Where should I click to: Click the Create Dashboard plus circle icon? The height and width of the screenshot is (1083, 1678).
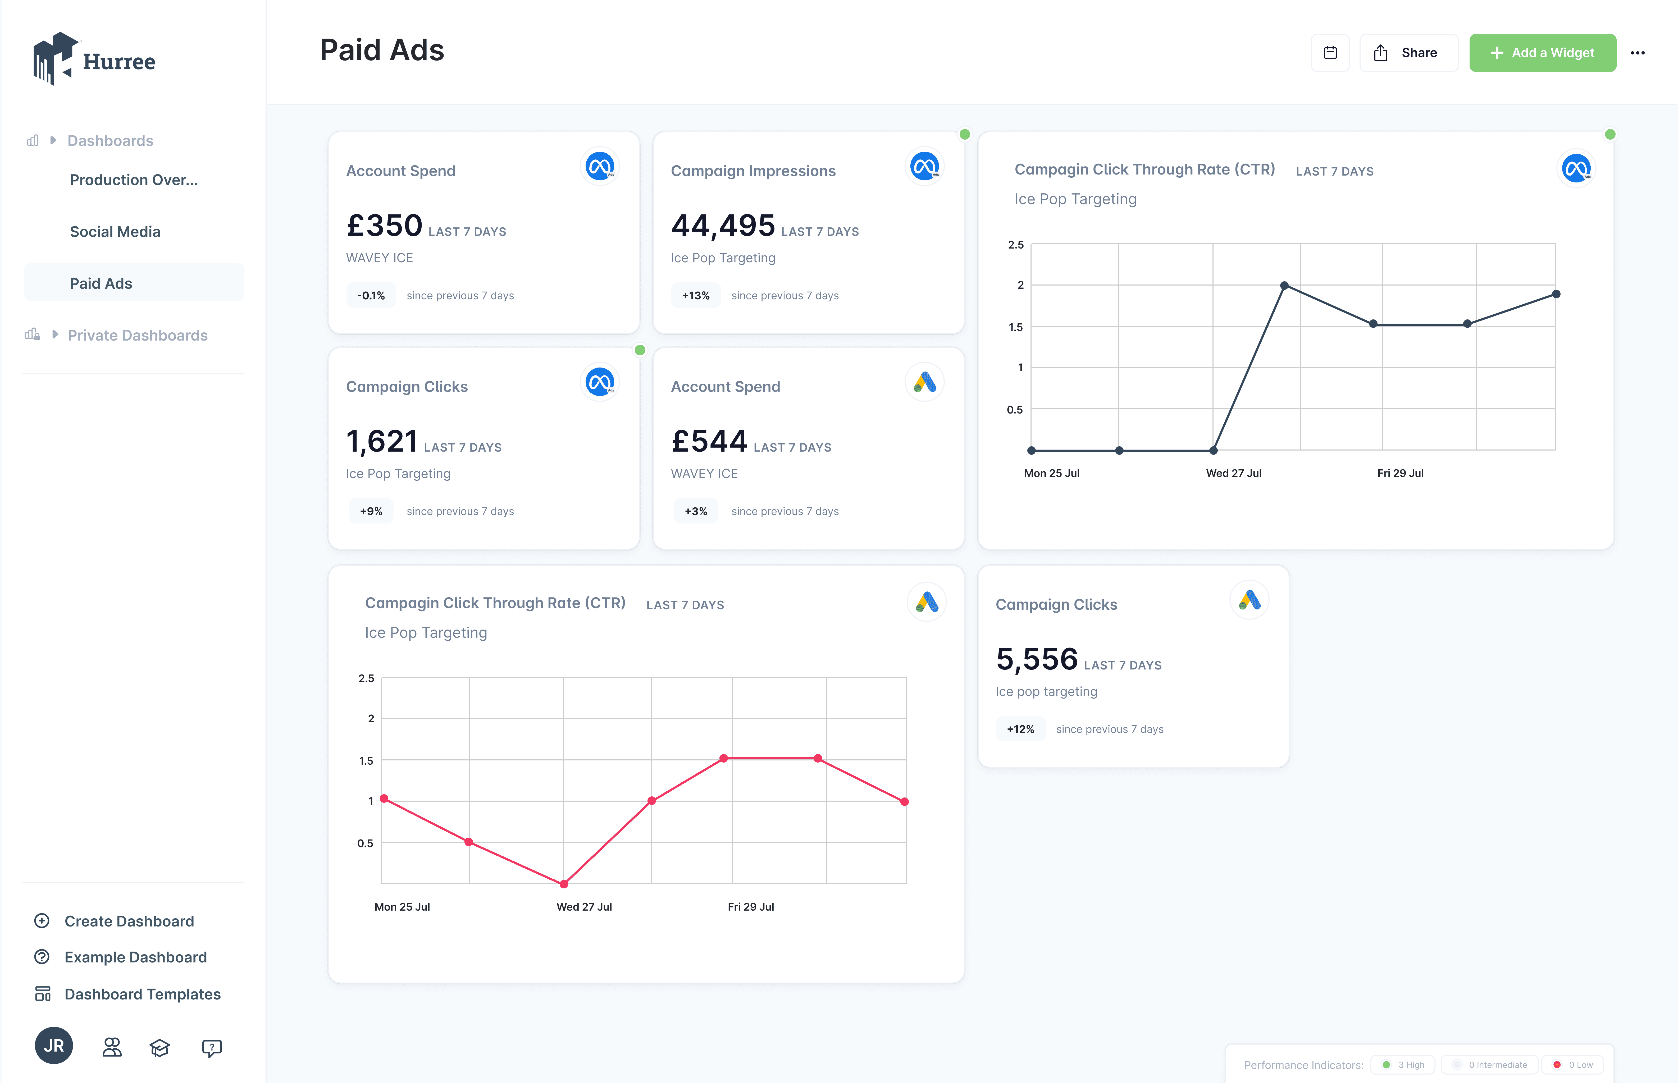pos(42,921)
